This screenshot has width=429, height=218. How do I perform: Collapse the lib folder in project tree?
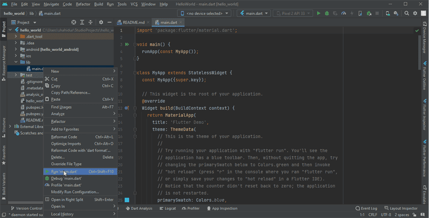coord(16,62)
